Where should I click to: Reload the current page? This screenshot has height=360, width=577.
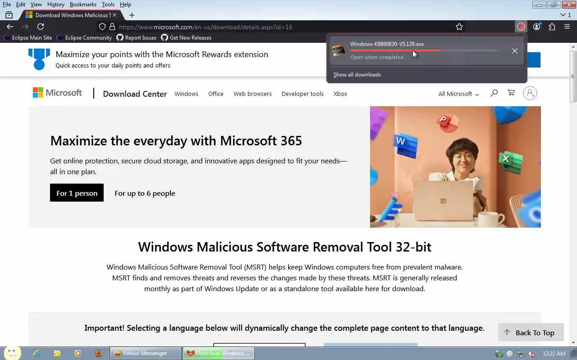pyautogui.click(x=41, y=27)
